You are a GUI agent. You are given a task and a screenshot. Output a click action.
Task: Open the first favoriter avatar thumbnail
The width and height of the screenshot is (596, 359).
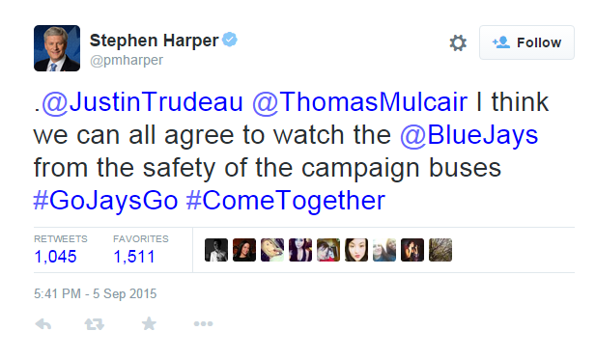pos(216,250)
